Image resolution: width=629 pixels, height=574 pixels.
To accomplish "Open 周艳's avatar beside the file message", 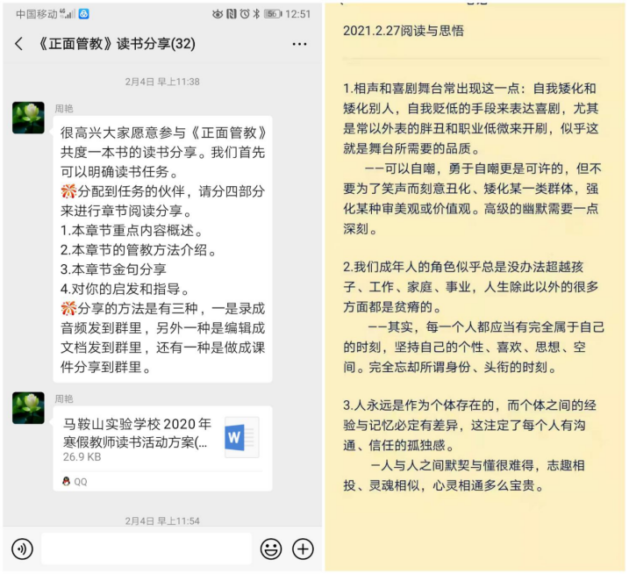I will (x=28, y=408).
